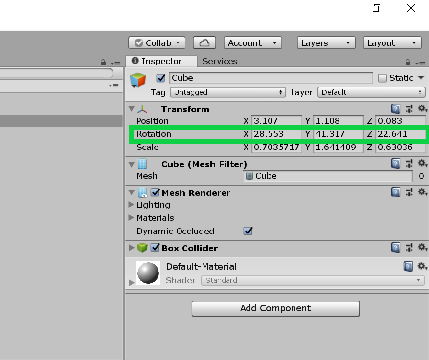Open the Collab menu button
Image resolution: width=429 pixels, height=360 pixels.
click(x=157, y=43)
